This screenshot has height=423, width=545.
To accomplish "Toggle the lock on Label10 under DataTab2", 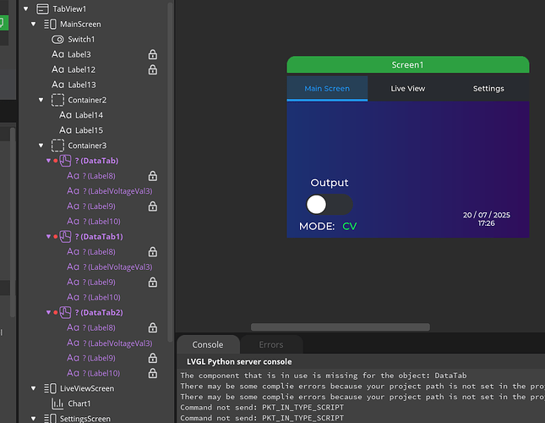I will (x=153, y=373).
